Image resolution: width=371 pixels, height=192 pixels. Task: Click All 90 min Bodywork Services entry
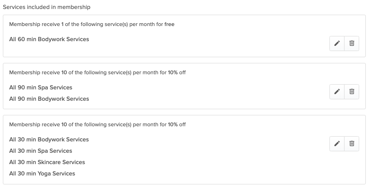pos(49,99)
